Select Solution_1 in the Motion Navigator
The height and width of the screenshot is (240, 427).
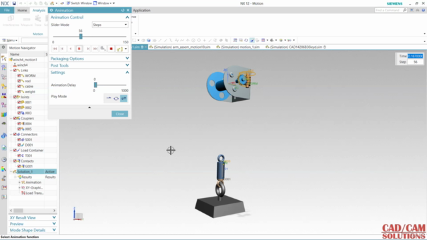click(x=25, y=172)
